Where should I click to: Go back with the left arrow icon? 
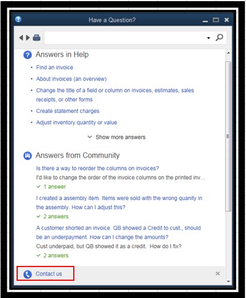click(21, 38)
